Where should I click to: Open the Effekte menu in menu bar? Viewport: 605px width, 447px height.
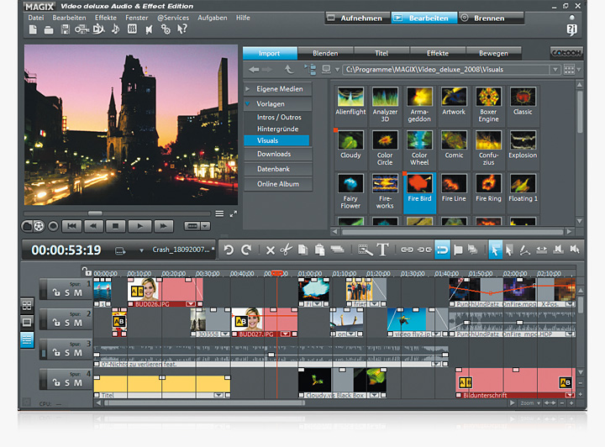[x=105, y=18]
